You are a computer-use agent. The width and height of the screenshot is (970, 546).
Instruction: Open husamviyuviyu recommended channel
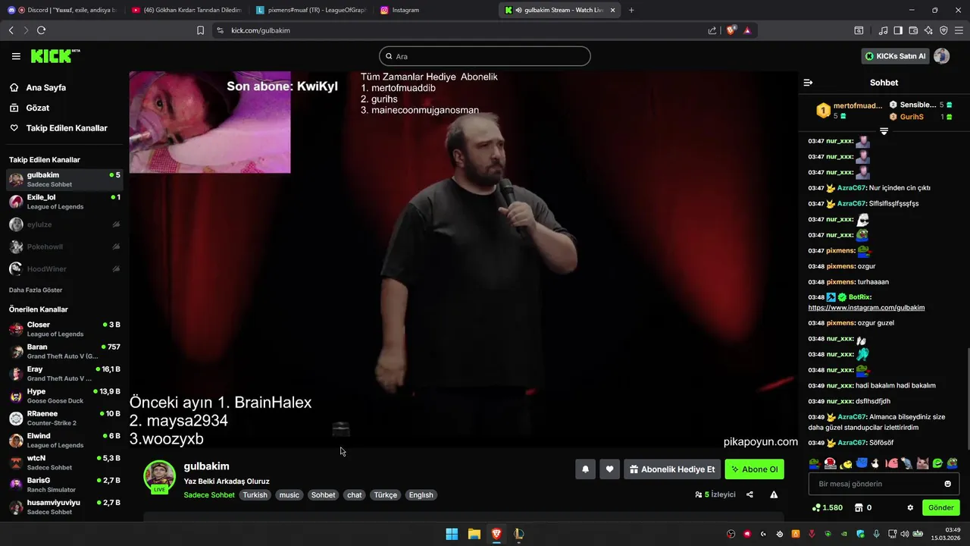64,507
